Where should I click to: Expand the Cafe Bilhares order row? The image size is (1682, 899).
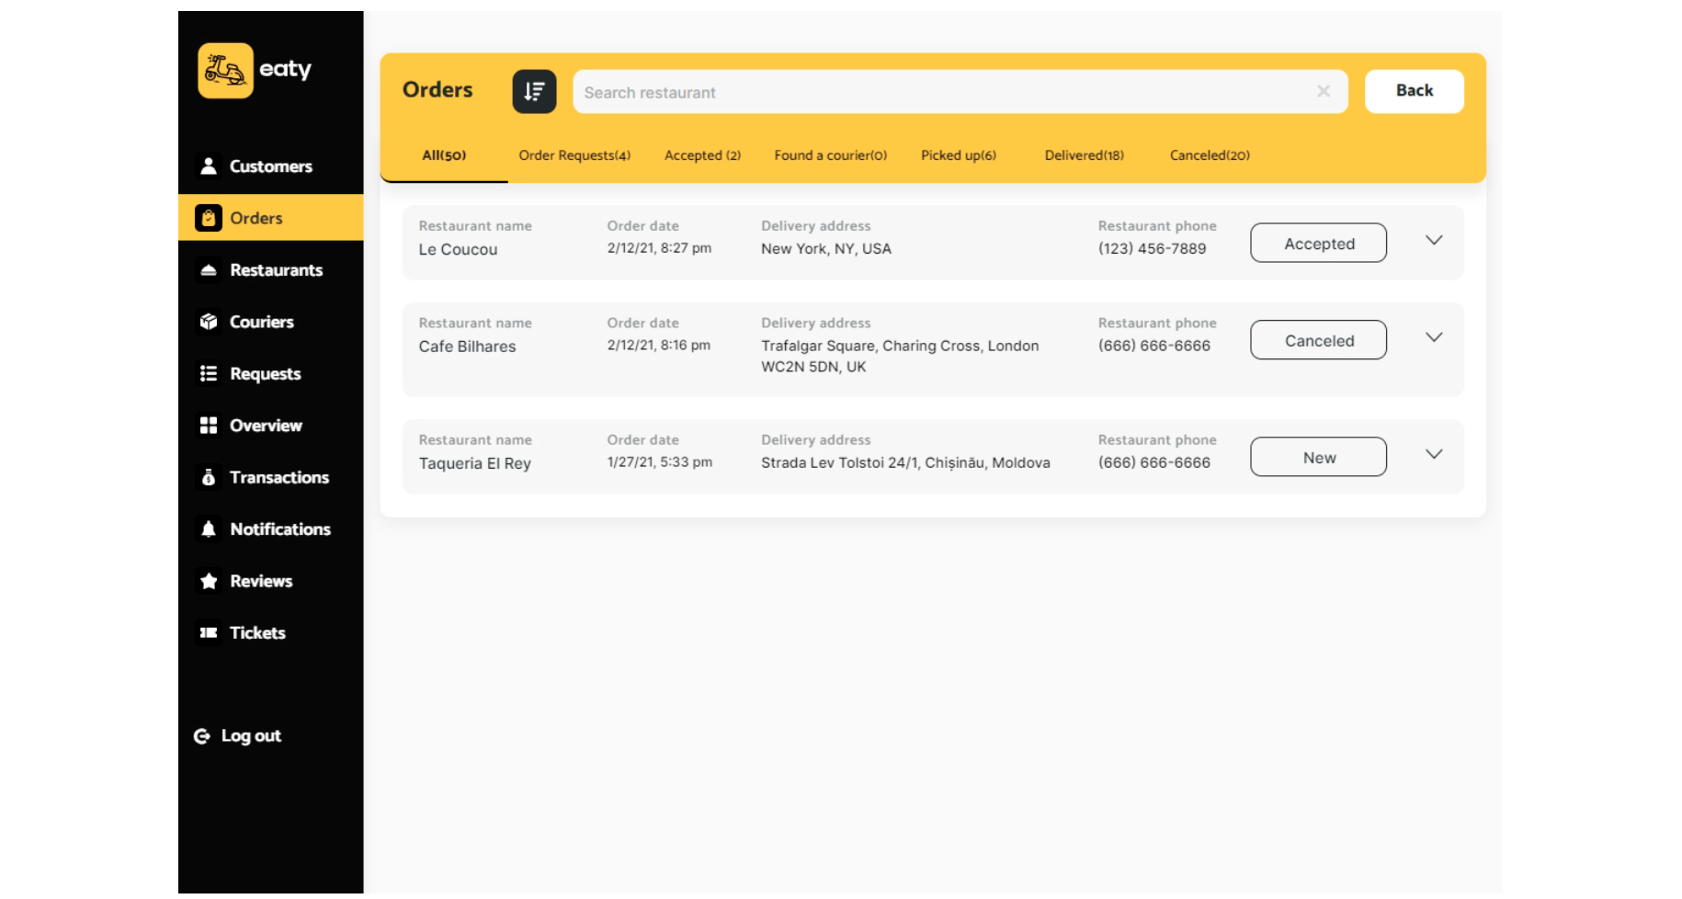[x=1433, y=338]
